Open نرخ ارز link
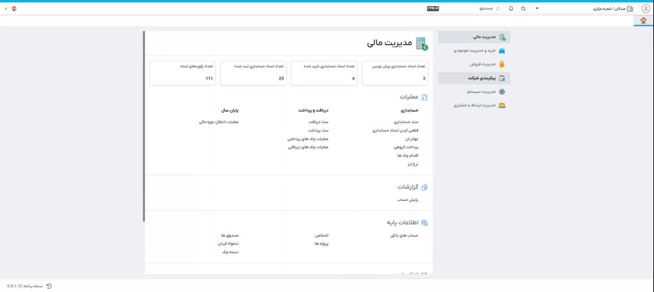The width and height of the screenshot is (654, 292). 413,164
